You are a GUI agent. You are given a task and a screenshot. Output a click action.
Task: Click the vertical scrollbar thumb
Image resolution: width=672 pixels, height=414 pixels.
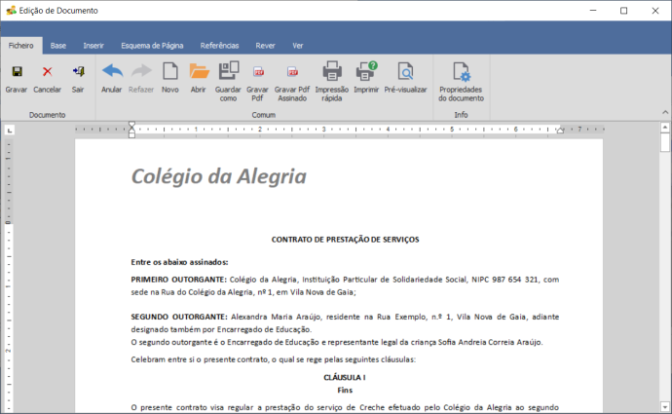pos(665,142)
